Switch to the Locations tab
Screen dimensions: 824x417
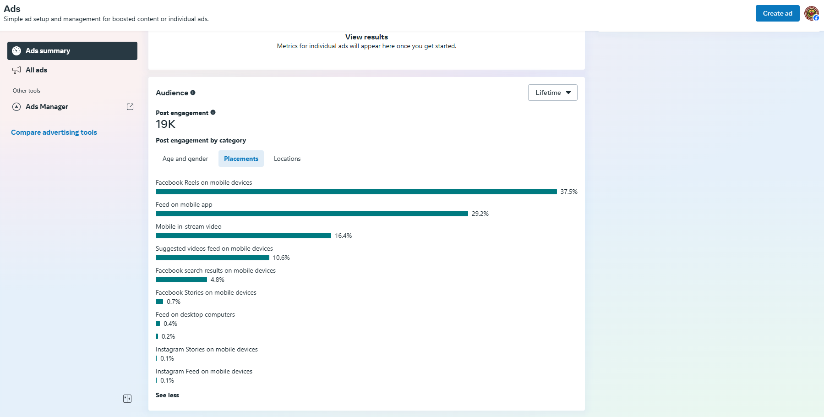click(x=287, y=159)
